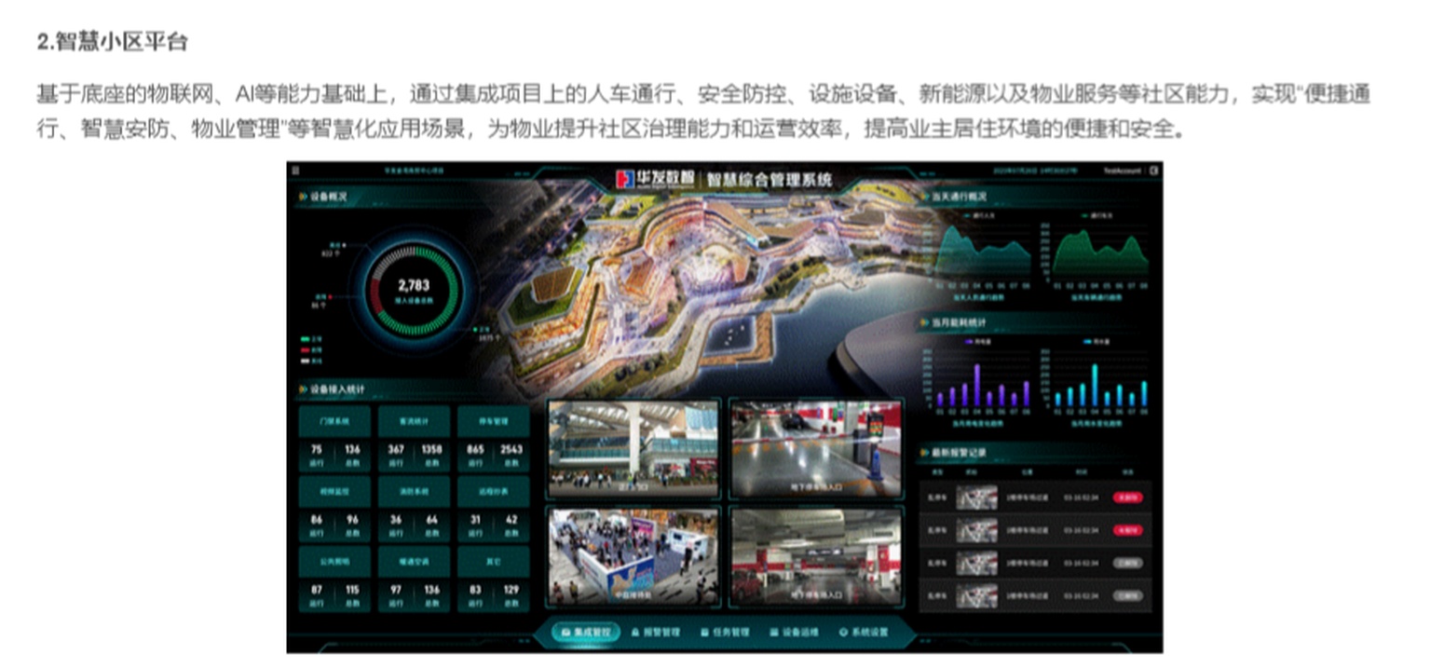Click the arrow icon beside 设备概况

(303, 198)
